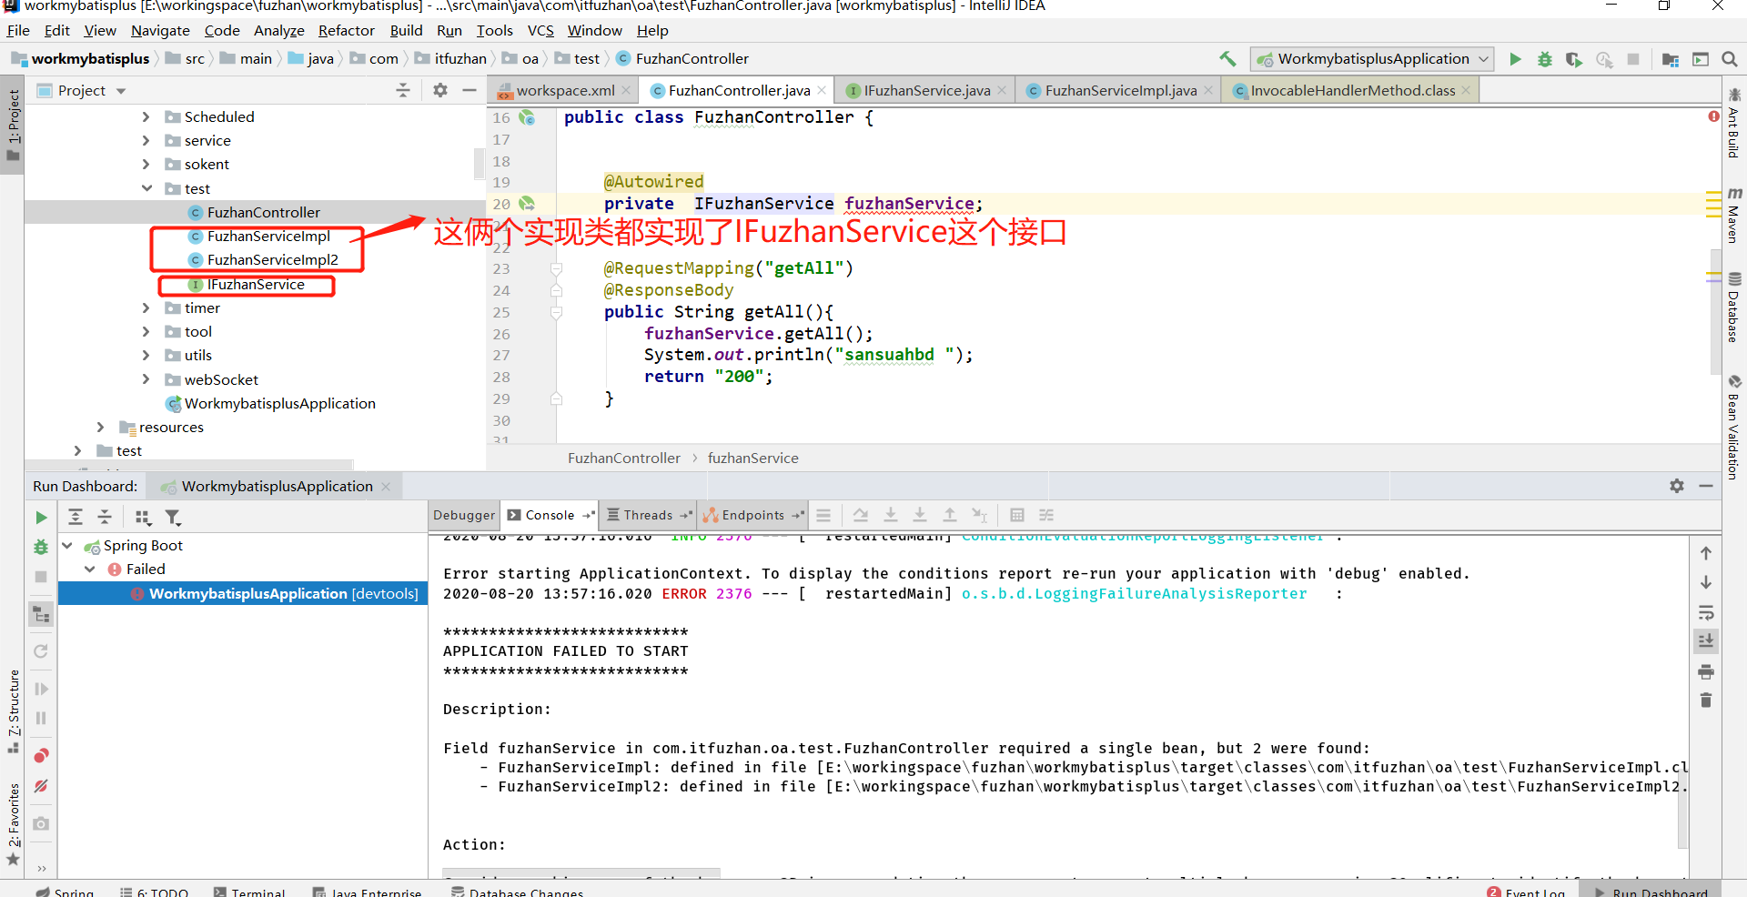Open the Event Log button
The width and height of the screenshot is (1747, 897).
tap(1526, 892)
